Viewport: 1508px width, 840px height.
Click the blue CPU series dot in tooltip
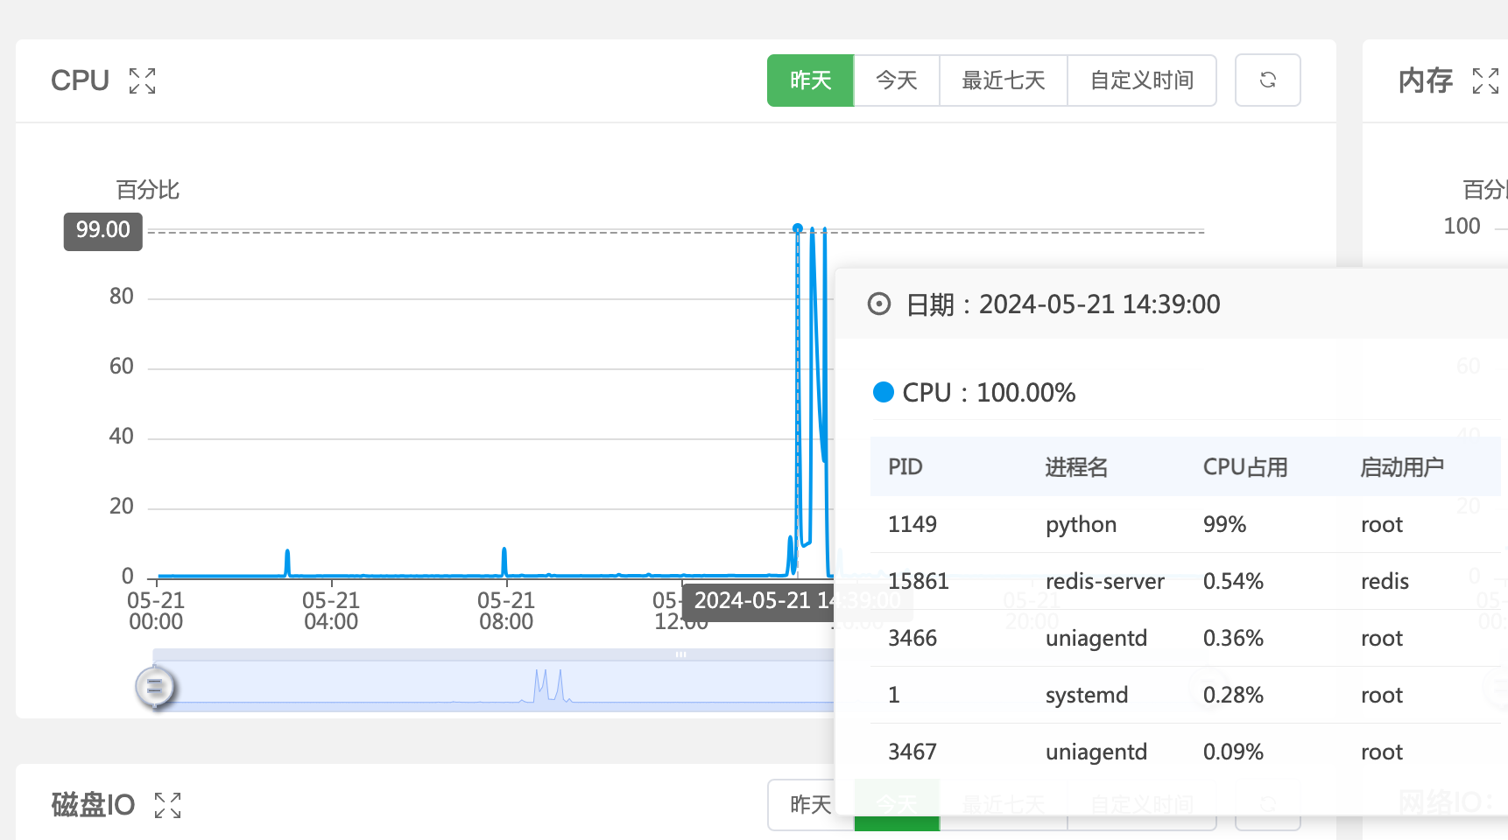point(884,392)
